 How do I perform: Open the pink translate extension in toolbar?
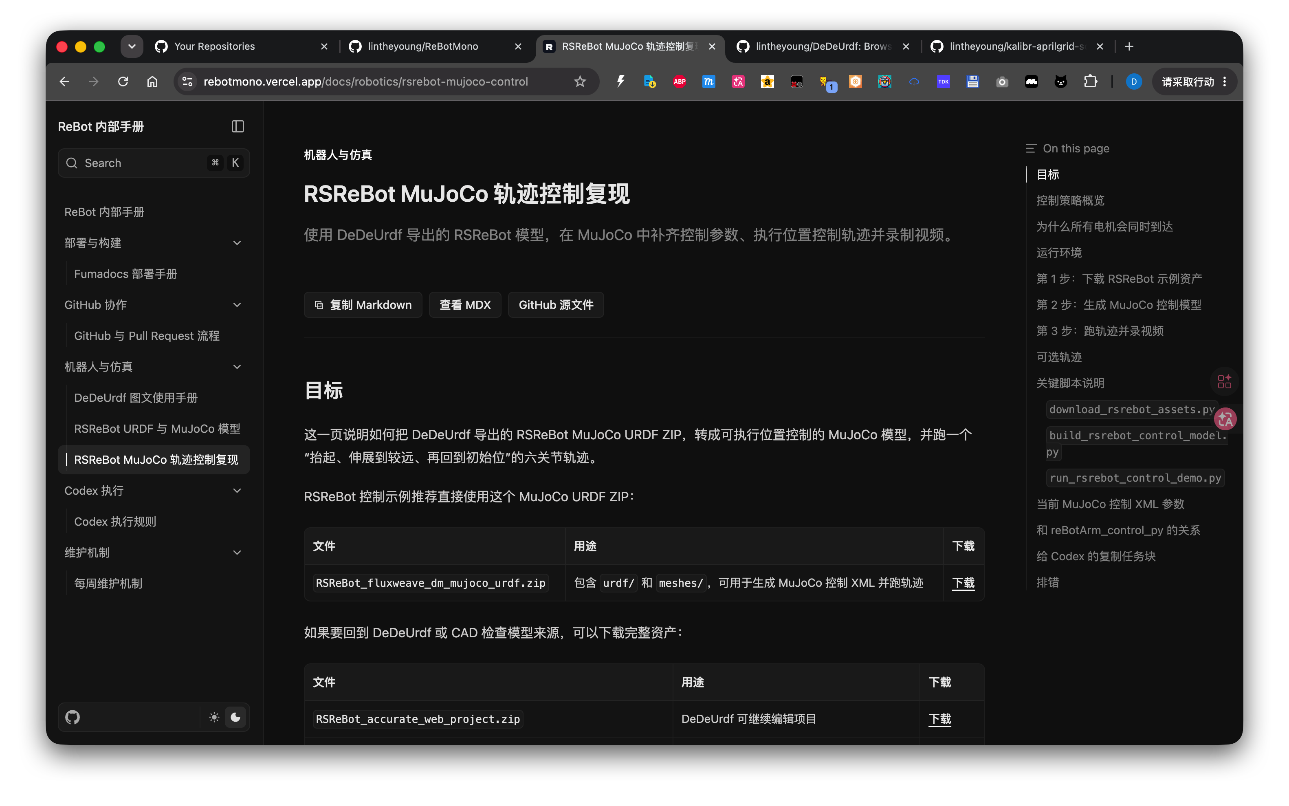coord(738,81)
